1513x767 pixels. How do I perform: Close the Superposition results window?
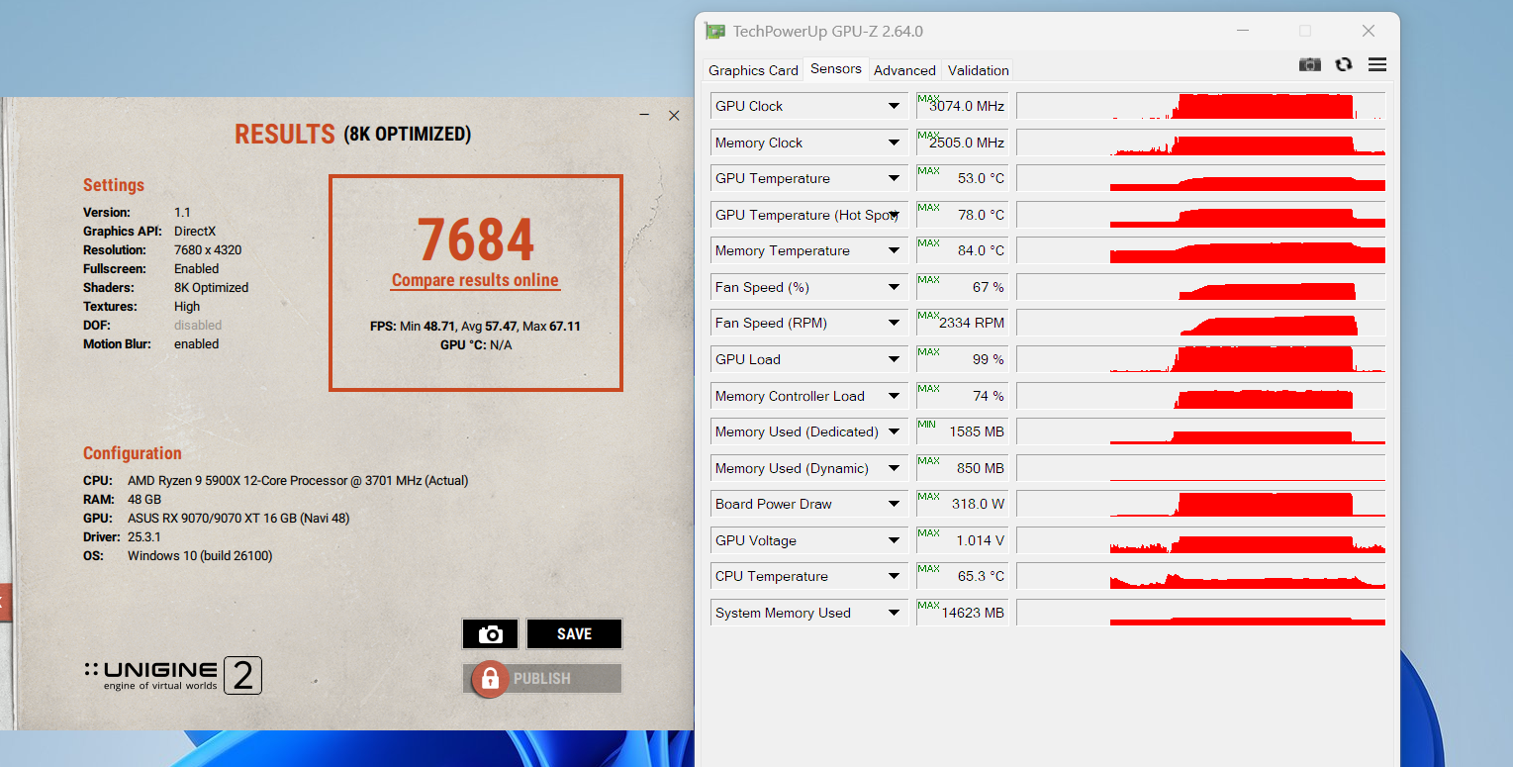[674, 116]
